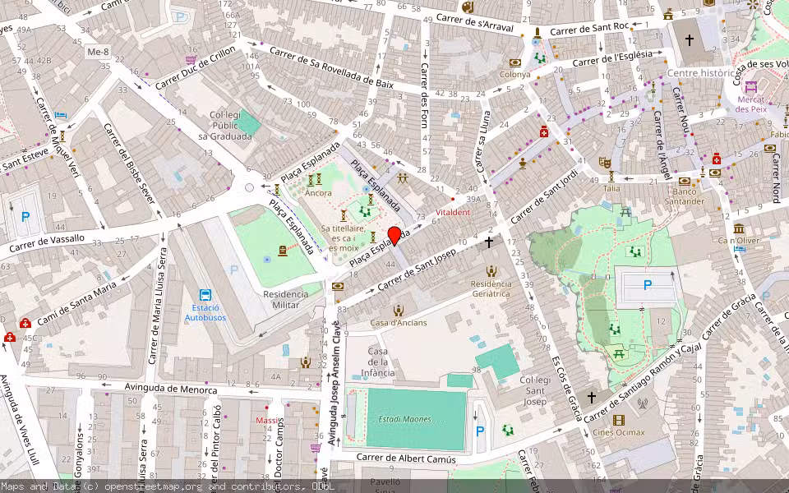
Task: Click playground icon right of Estadi Maones parking
Action: pyautogui.click(x=507, y=430)
